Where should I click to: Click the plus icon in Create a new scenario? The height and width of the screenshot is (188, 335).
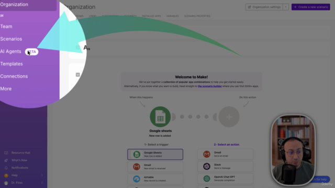(x=295, y=7)
